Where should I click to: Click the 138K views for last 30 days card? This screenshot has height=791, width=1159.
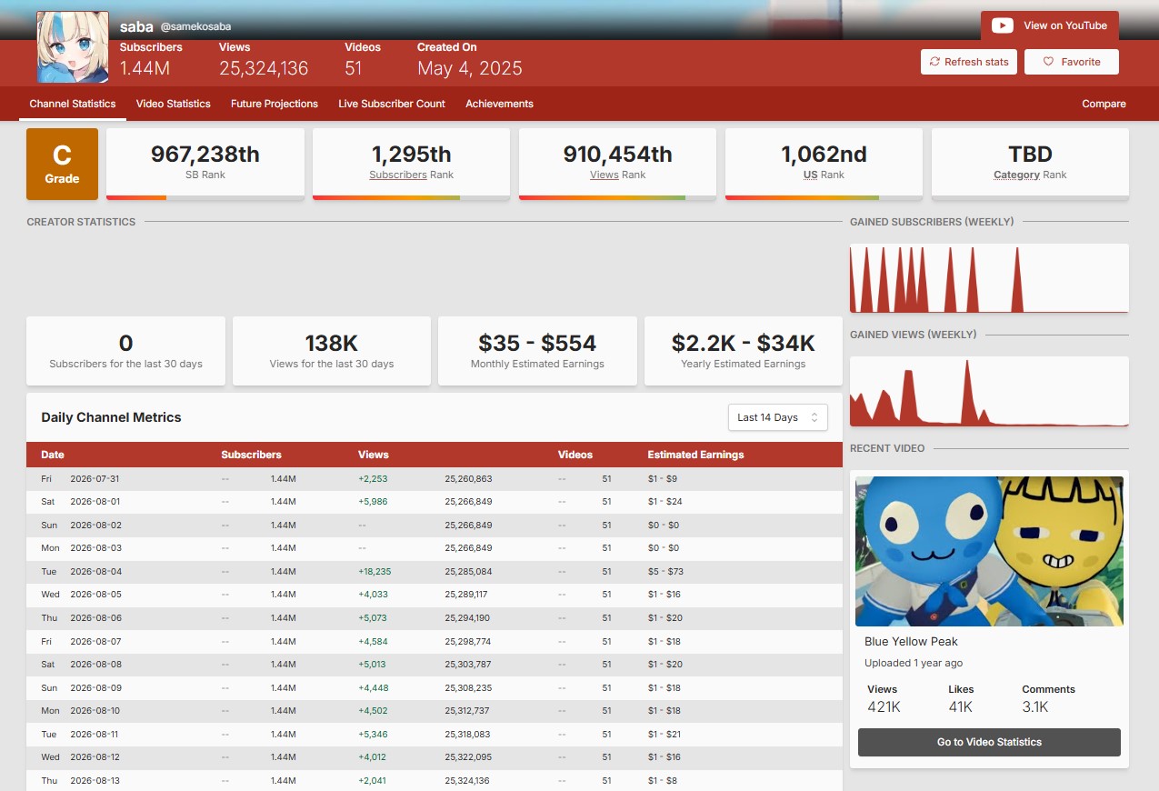(x=332, y=351)
